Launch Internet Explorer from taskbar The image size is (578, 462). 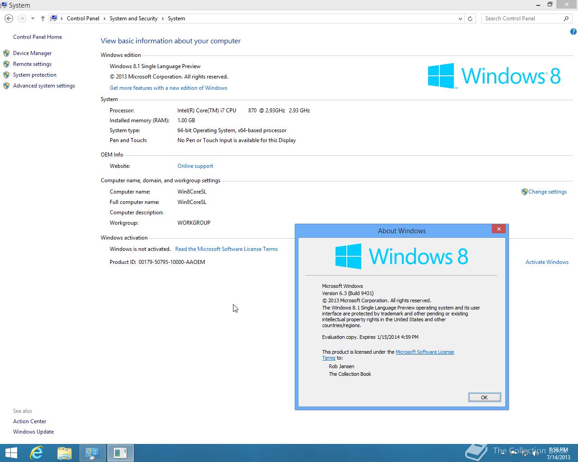[37, 453]
